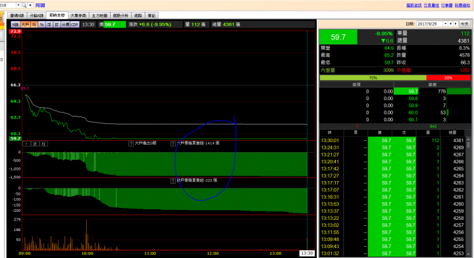The width and height of the screenshot is (474, 258).
Task: Toggle the 大戶 indicator button
Action: click(25, 24)
